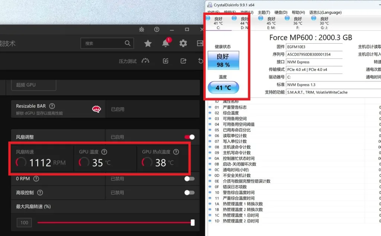This screenshot has height=236, width=381.
Task: Click the 超频 GPU button
Action: pos(33,85)
